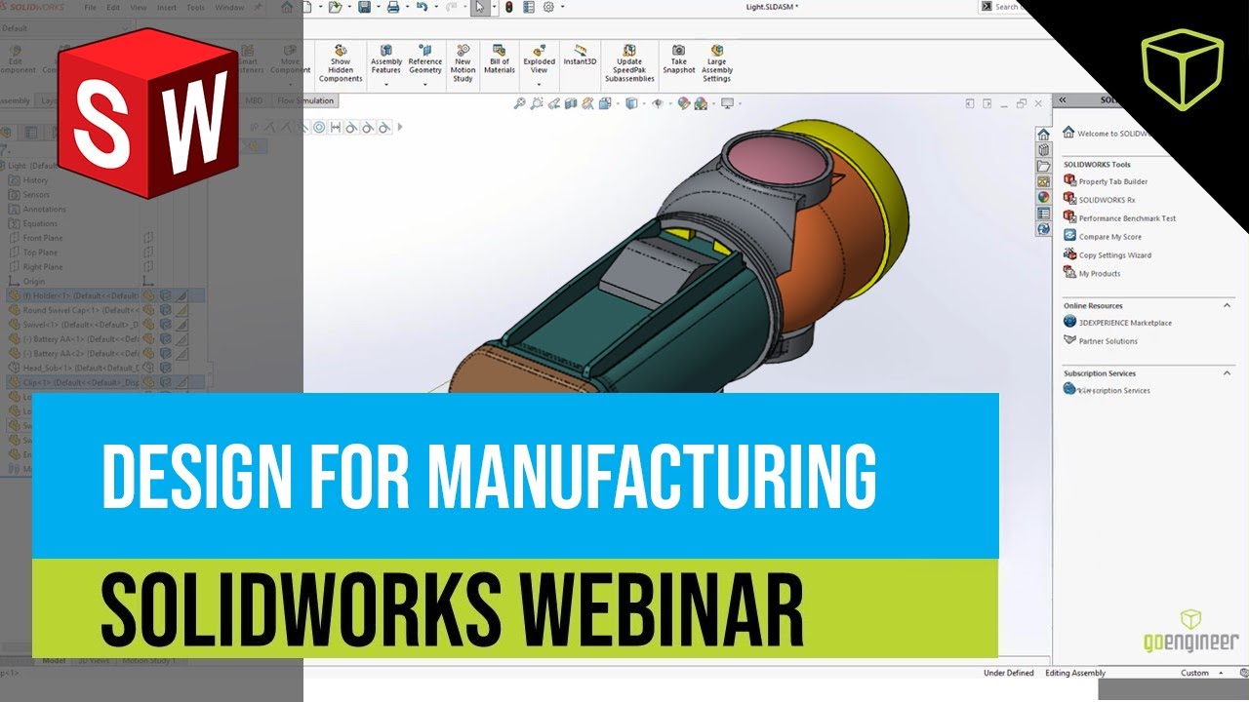Create an Exploded View
This screenshot has height=702, width=1249.
pyautogui.click(x=539, y=59)
